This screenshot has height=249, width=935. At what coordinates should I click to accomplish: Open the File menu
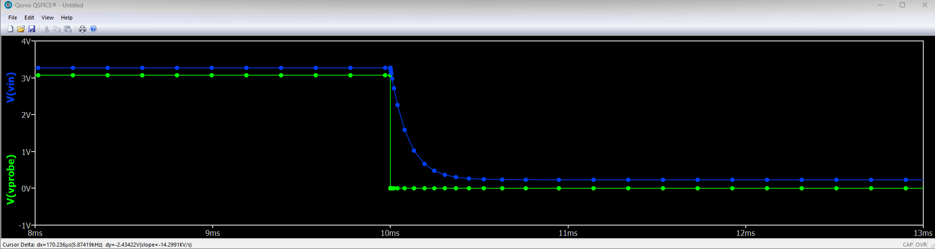[x=13, y=18]
